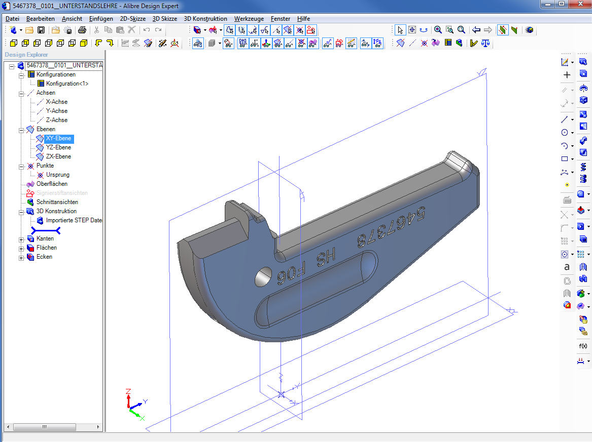Select ZX-Ebene in Design Explorer
Image resolution: width=592 pixels, height=442 pixels.
pyautogui.click(x=58, y=156)
